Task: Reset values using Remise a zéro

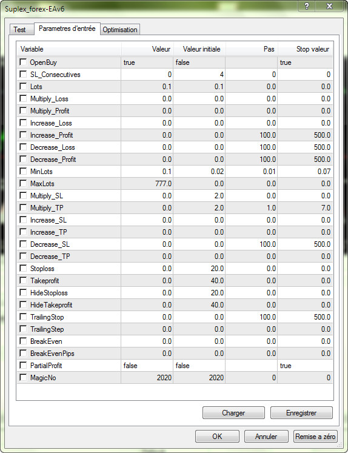Action: [315, 436]
